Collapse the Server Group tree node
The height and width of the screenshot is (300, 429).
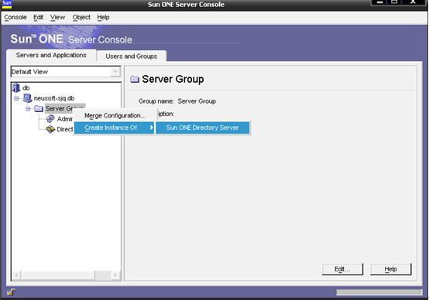28,109
